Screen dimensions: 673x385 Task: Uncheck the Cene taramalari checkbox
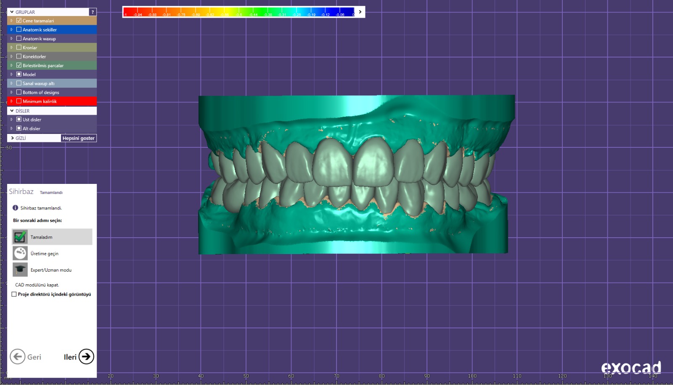point(19,21)
